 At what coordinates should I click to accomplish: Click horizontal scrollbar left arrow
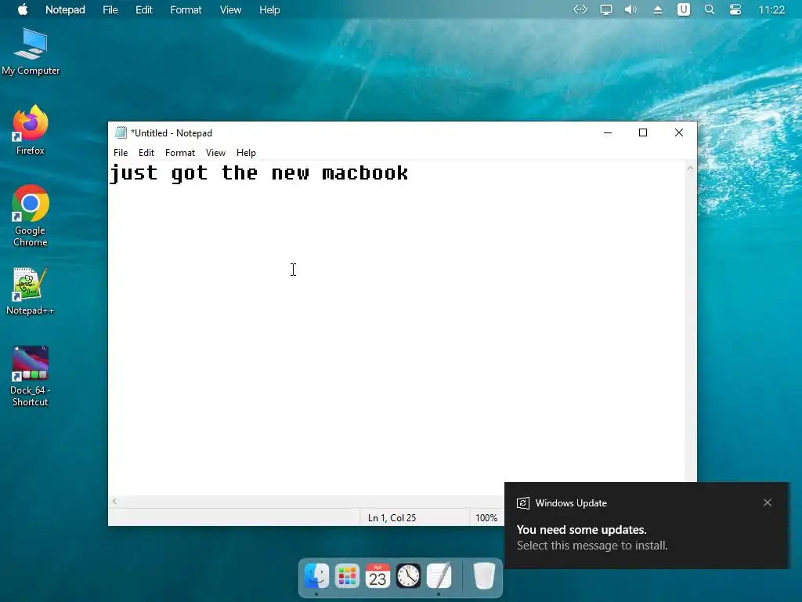pos(114,502)
